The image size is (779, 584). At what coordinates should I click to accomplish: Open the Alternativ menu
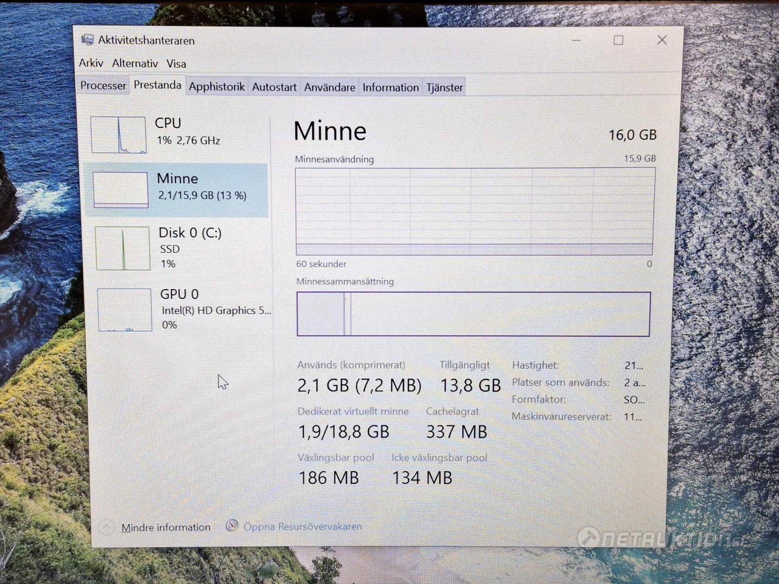tap(135, 64)
